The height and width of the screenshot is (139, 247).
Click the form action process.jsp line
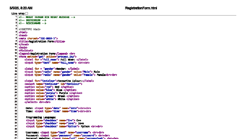click(48, 57)
